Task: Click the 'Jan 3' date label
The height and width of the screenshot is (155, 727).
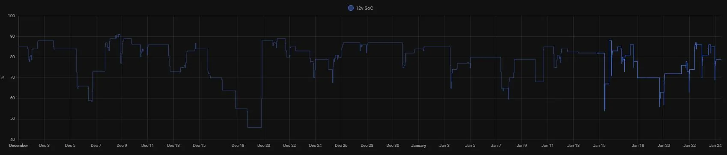Action: tap(444, 146)
